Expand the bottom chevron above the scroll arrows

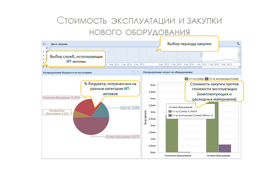(43, 62)
